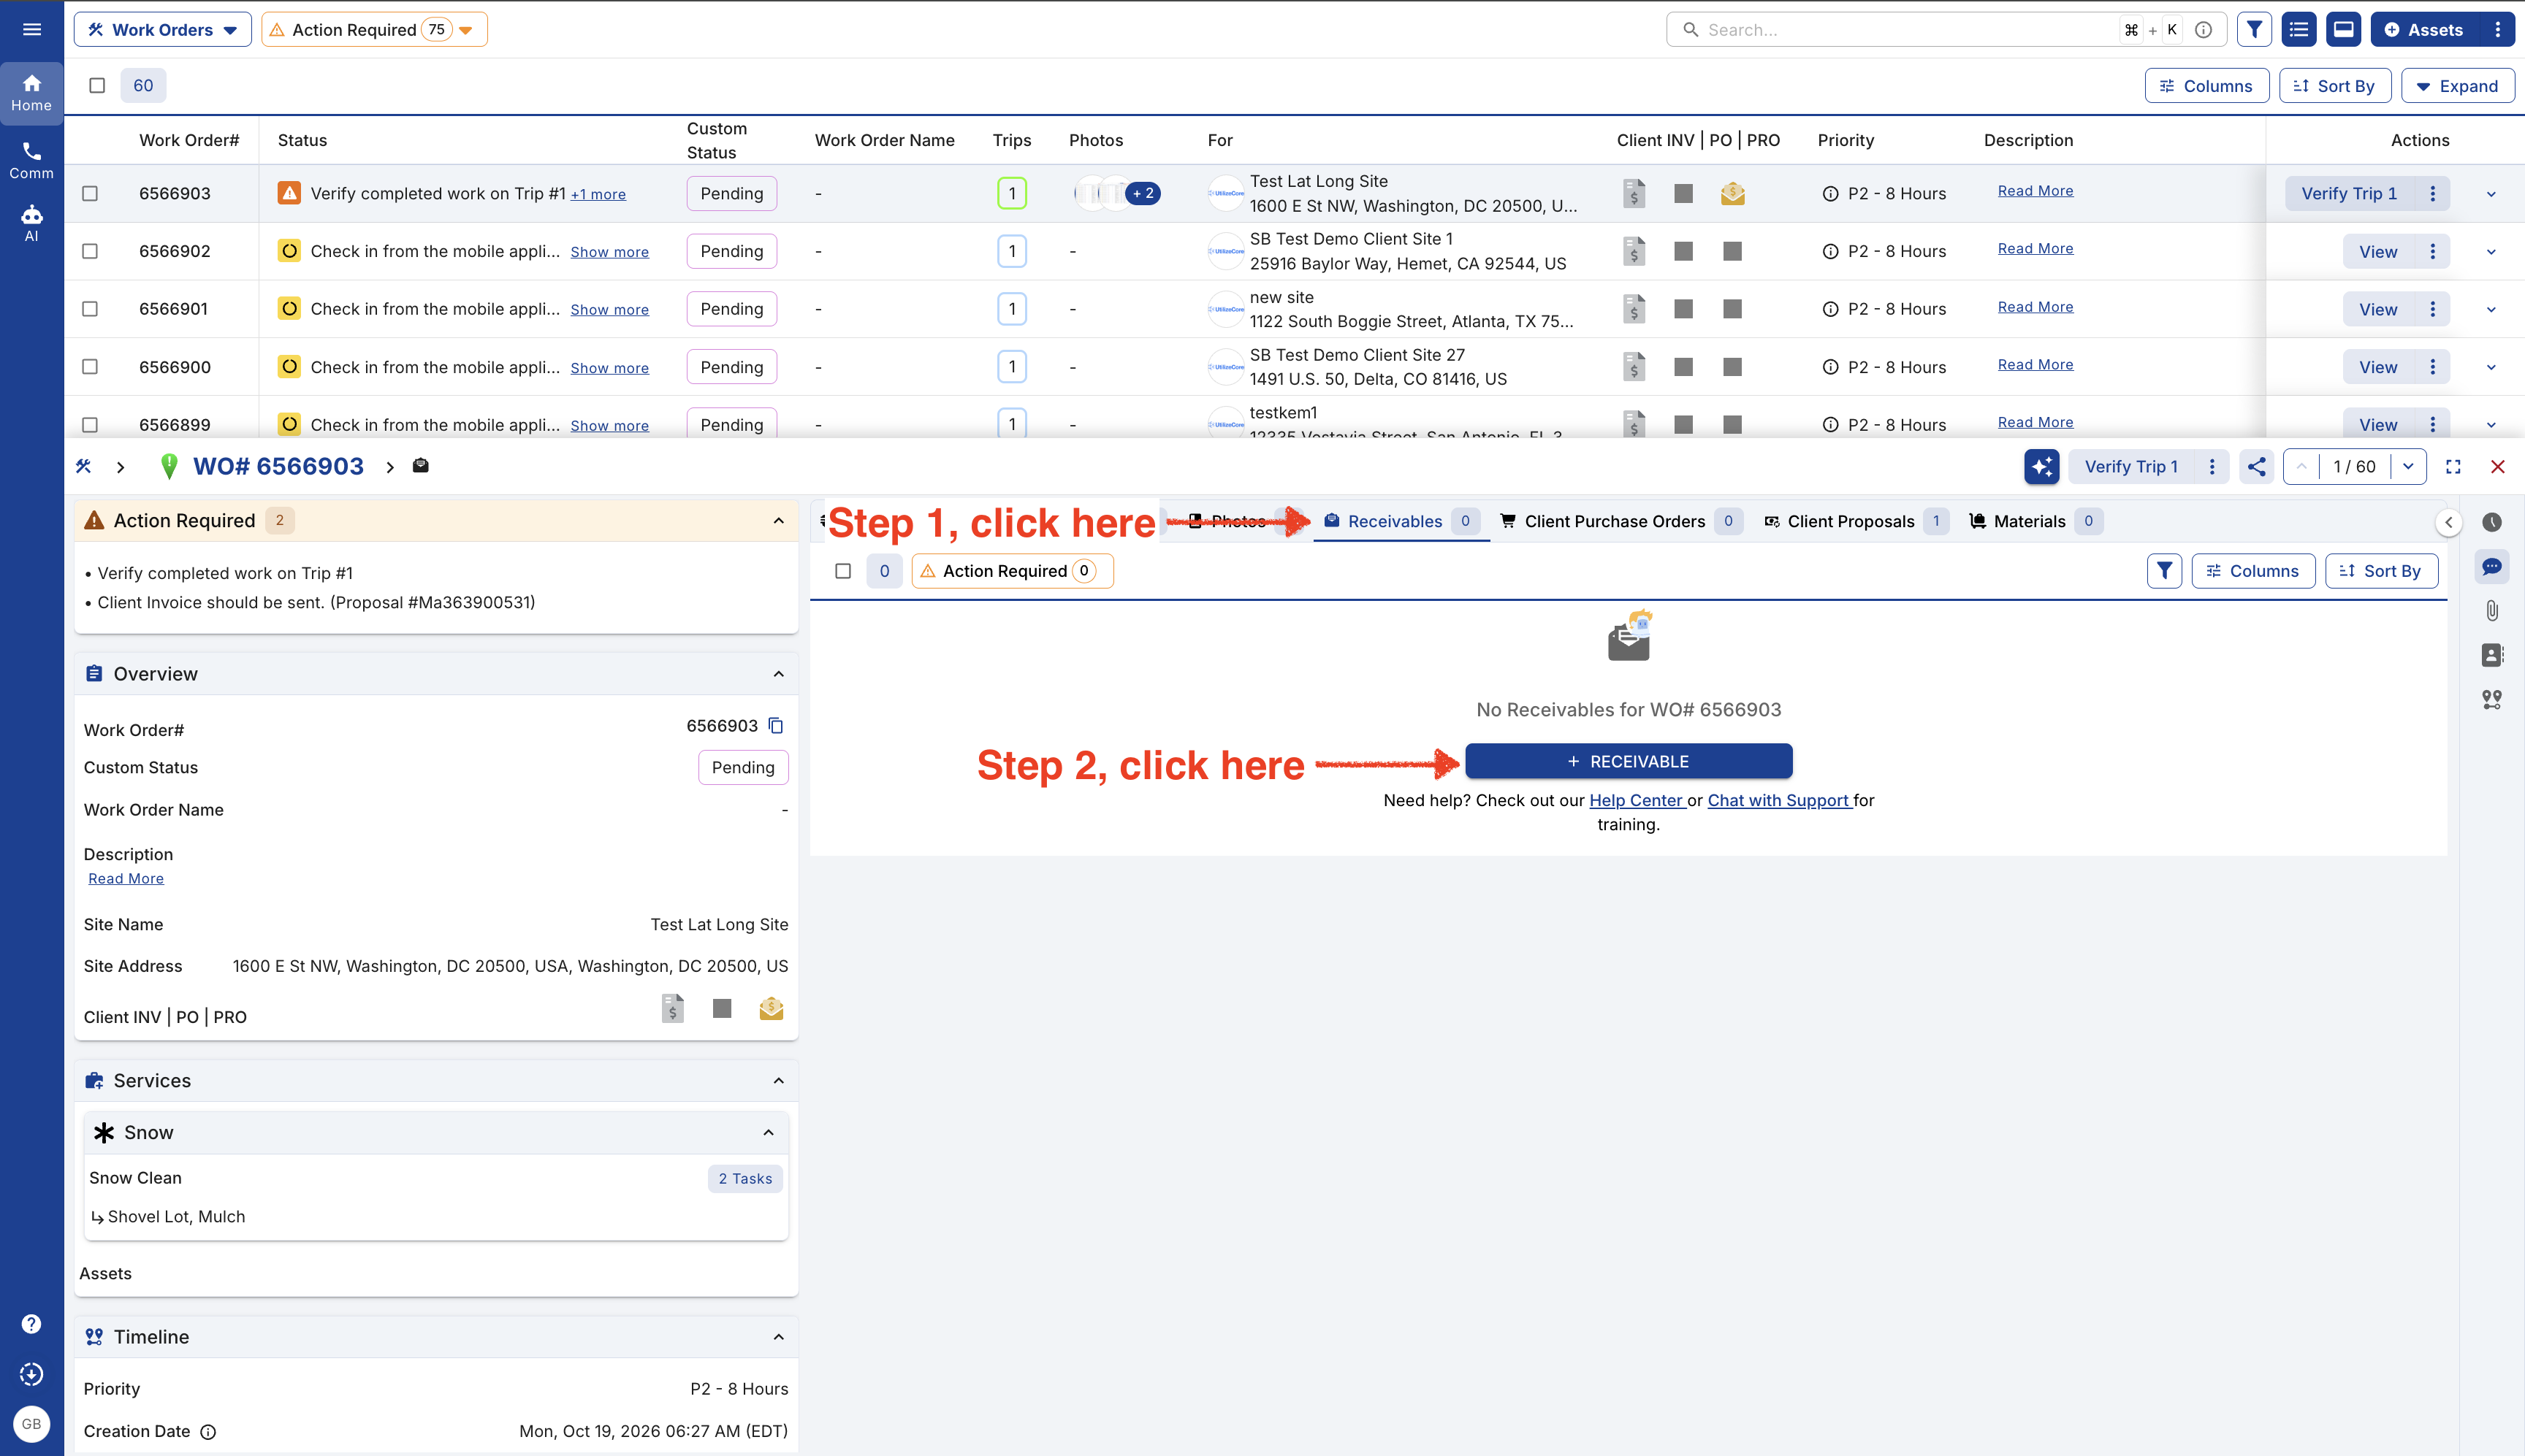Go to Home in the sidebar
Viewport: 2525px width, 1456px height.
(x=31, y=93)
